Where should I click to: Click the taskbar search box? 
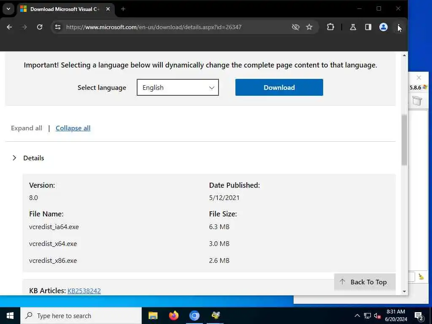81,316
